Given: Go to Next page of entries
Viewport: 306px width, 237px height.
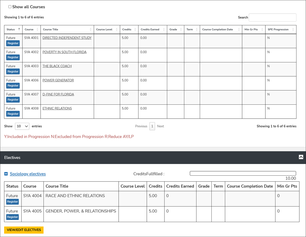Looking at the screenshot, I should pos(160,126).
